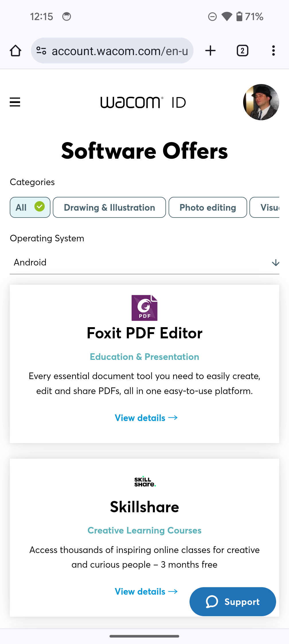Open the hamburger navigation menu
Viewport: 289px width, 644px height.
[15, 102]
